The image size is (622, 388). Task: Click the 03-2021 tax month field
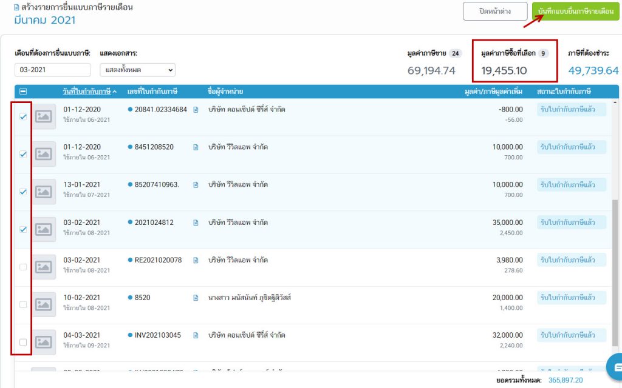pos(53,70)
